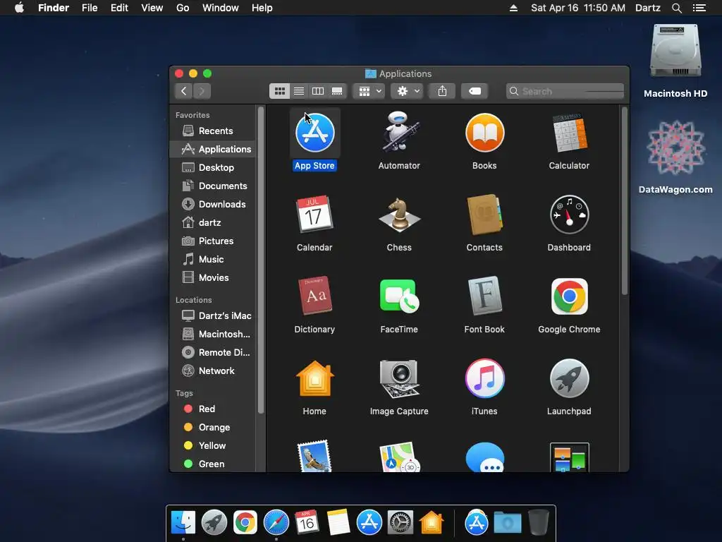Open the Automator app icon
The height and width of the screenshot is (542, 722).
pos(399,132)
